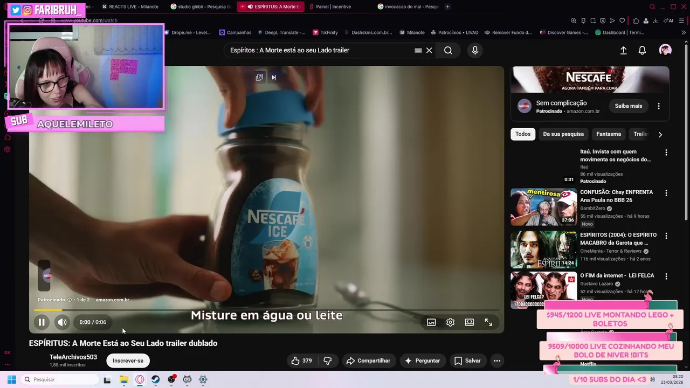Viewport: 690px width, 388px height.
Task: Open options for ESPÍRITOS (2004) video
Action: [666, 236]
